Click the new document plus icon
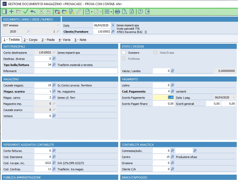The width and height of the screenshot is (238, 180). click(11, 12)
